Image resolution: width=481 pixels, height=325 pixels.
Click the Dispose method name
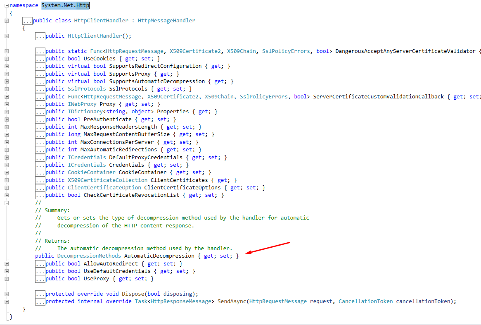[x=133, y=294]
